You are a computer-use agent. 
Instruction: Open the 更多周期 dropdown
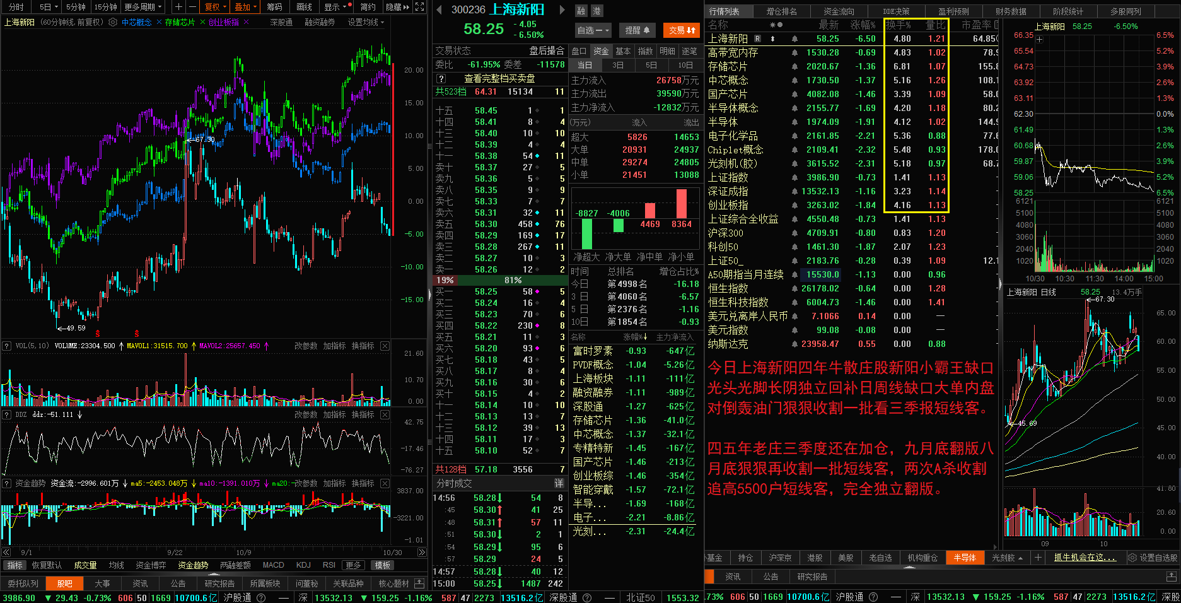pyautogui.click(x=143, y=7)
